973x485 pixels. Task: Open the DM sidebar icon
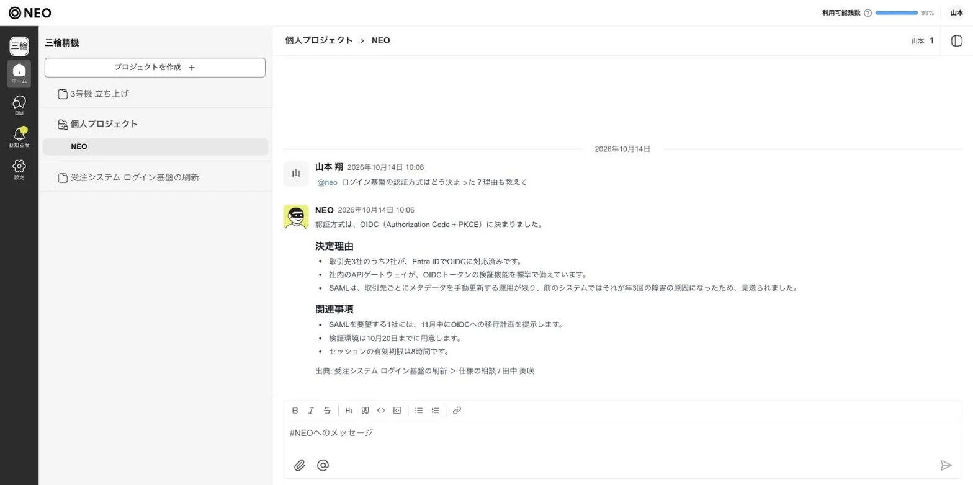click(x=19, y=106)
